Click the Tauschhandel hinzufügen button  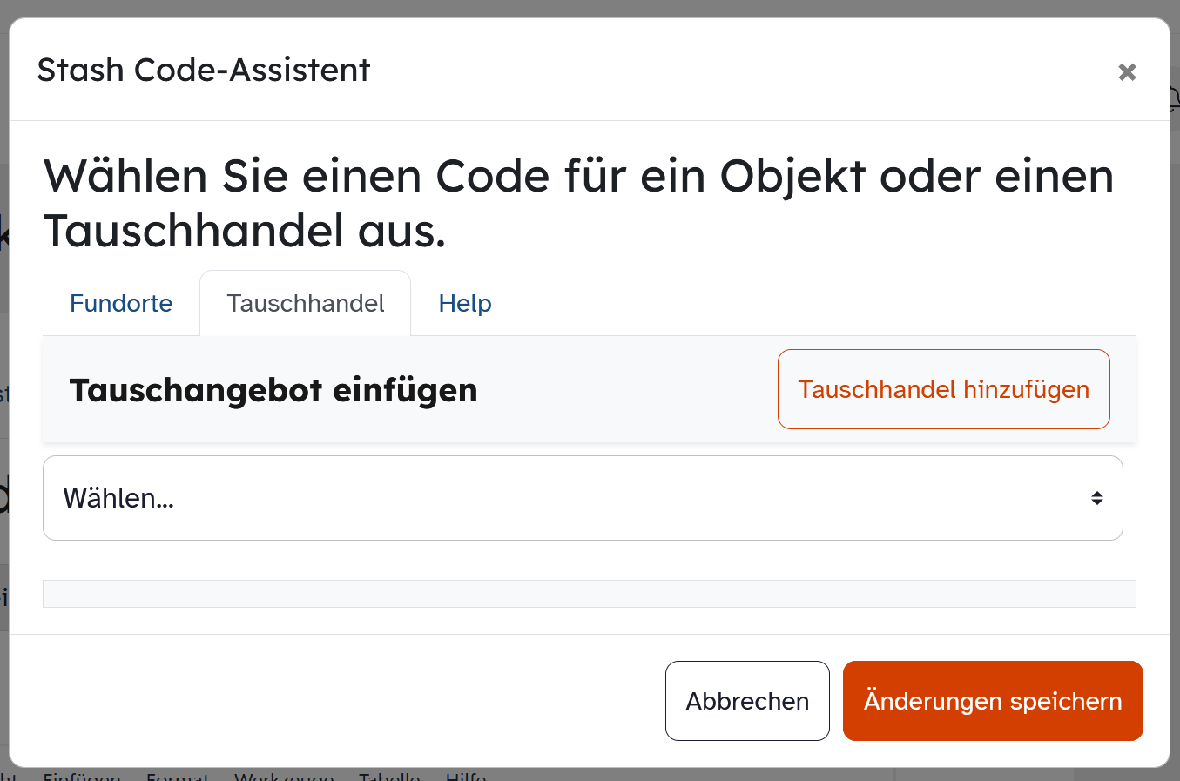(943, 389)
